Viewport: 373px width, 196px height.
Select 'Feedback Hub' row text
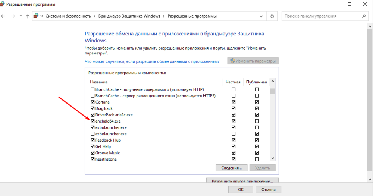pyautogui.click(x=108, y=140)
